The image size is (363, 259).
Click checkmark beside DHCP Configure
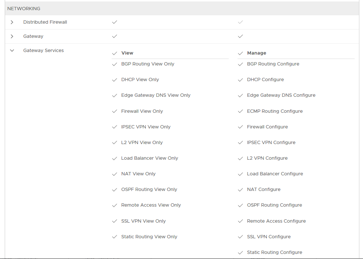[240, 80]
